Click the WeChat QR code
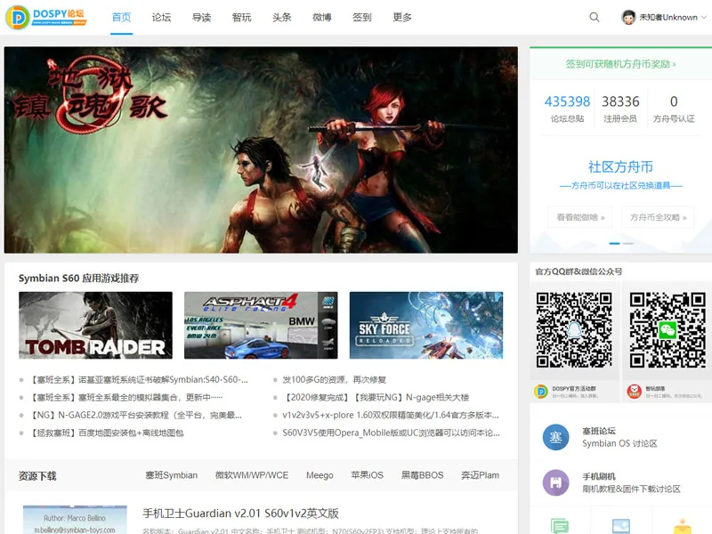The height and width of the screenshot is (534, 712). (667, 330)
